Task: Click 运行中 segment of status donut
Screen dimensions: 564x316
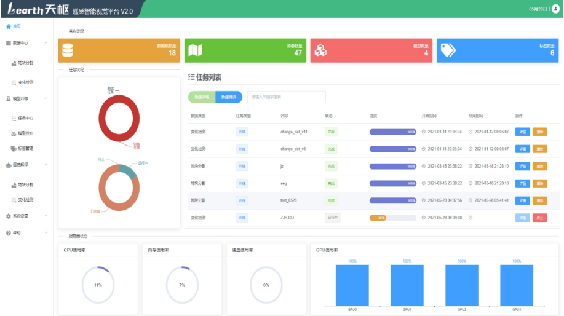Action: click(x=128, y=171)
